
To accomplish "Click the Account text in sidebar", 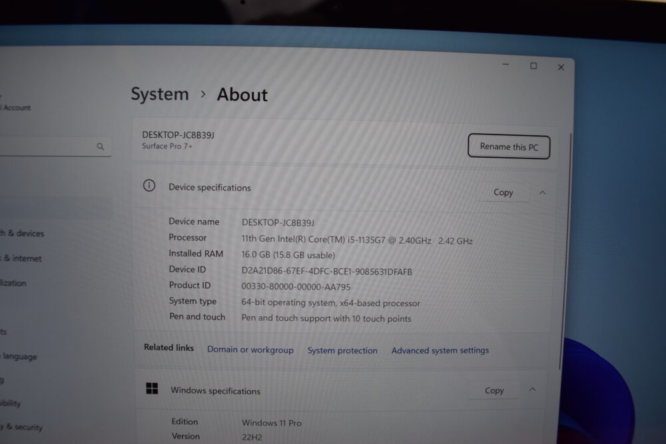I will pyautogui.click(x=16, y=108).
